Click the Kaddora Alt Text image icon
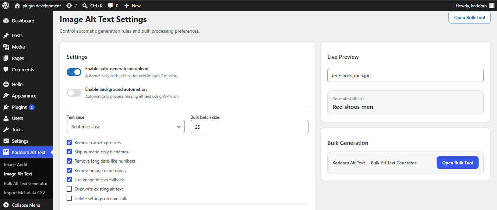The height and width of the screenshot is (210, 497). coord(6,152)
